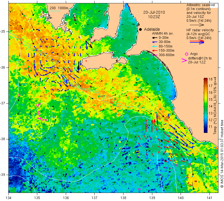Click the magenta drifters V legend symbol
224x201 pixels.
(x=184, y=60)
